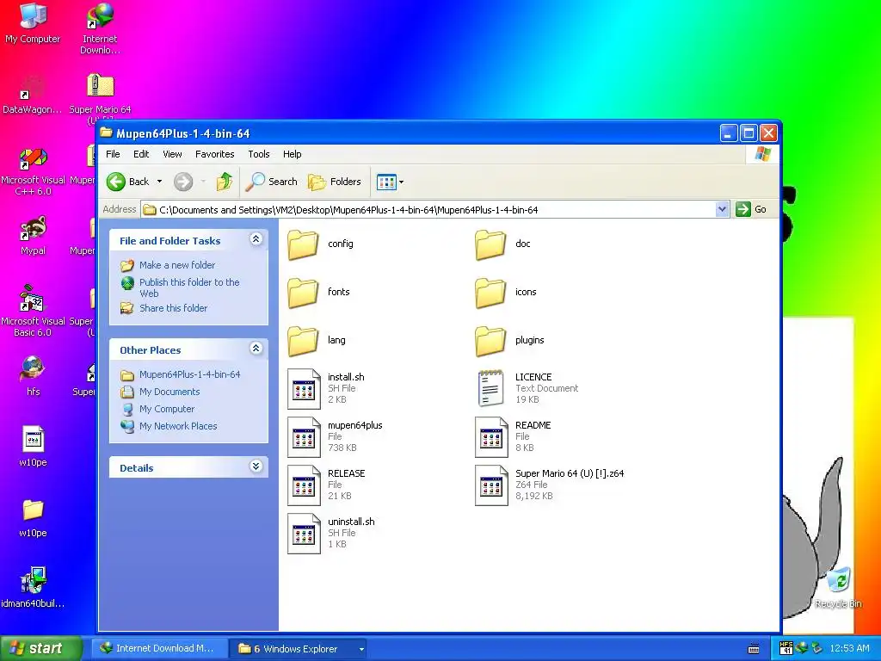Select the RELEASE file icon
The width and height of the screenshot is (881, 661).
[x=304, y=485]
